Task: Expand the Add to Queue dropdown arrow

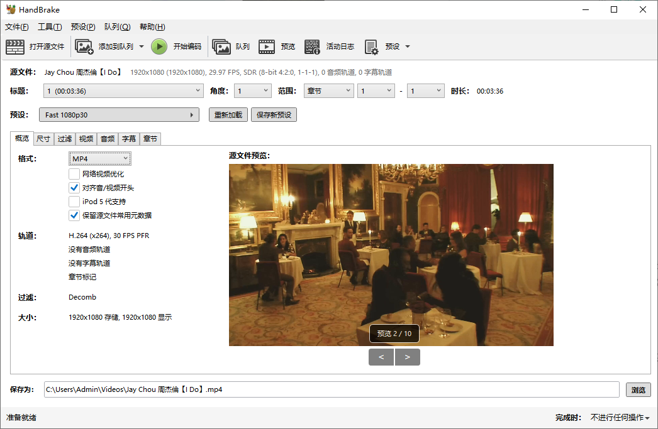Action: (142, 46)
